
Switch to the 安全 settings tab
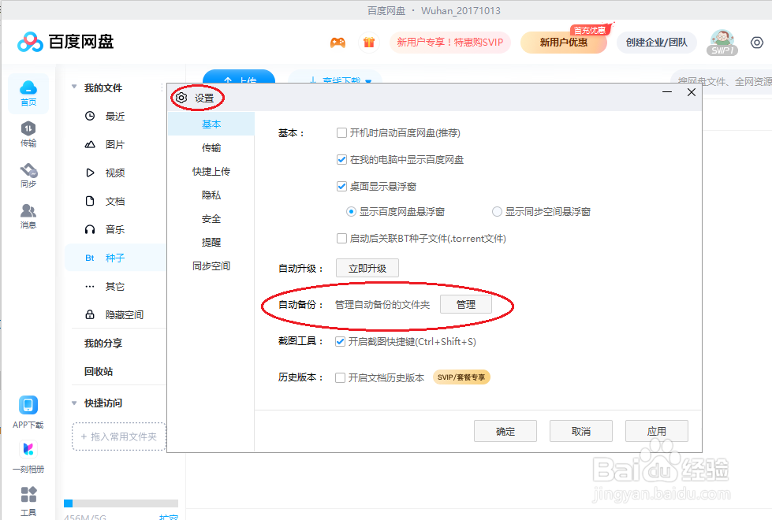click(211, 219)
